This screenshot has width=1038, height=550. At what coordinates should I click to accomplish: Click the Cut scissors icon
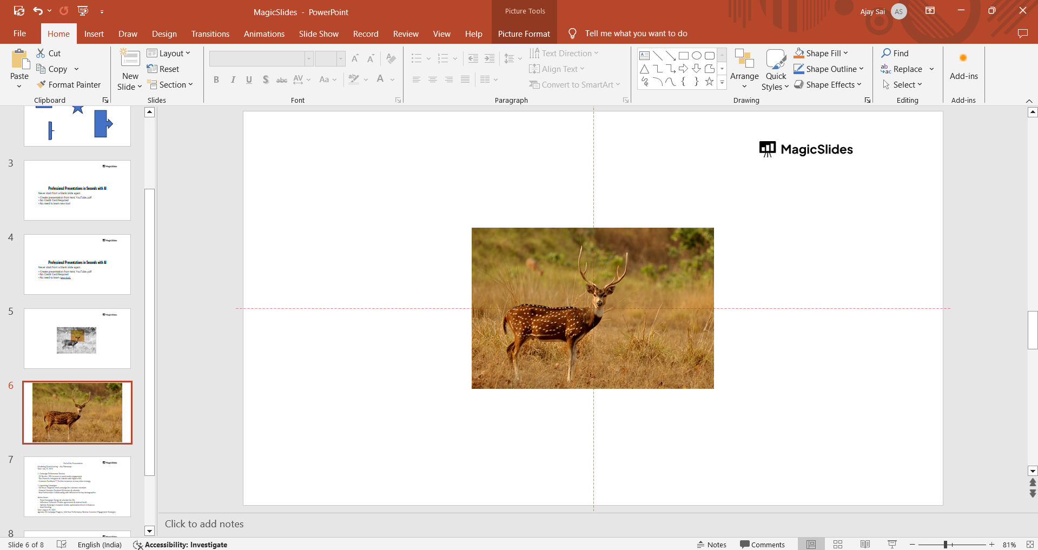pyautogui.click(x=41, y=53)
